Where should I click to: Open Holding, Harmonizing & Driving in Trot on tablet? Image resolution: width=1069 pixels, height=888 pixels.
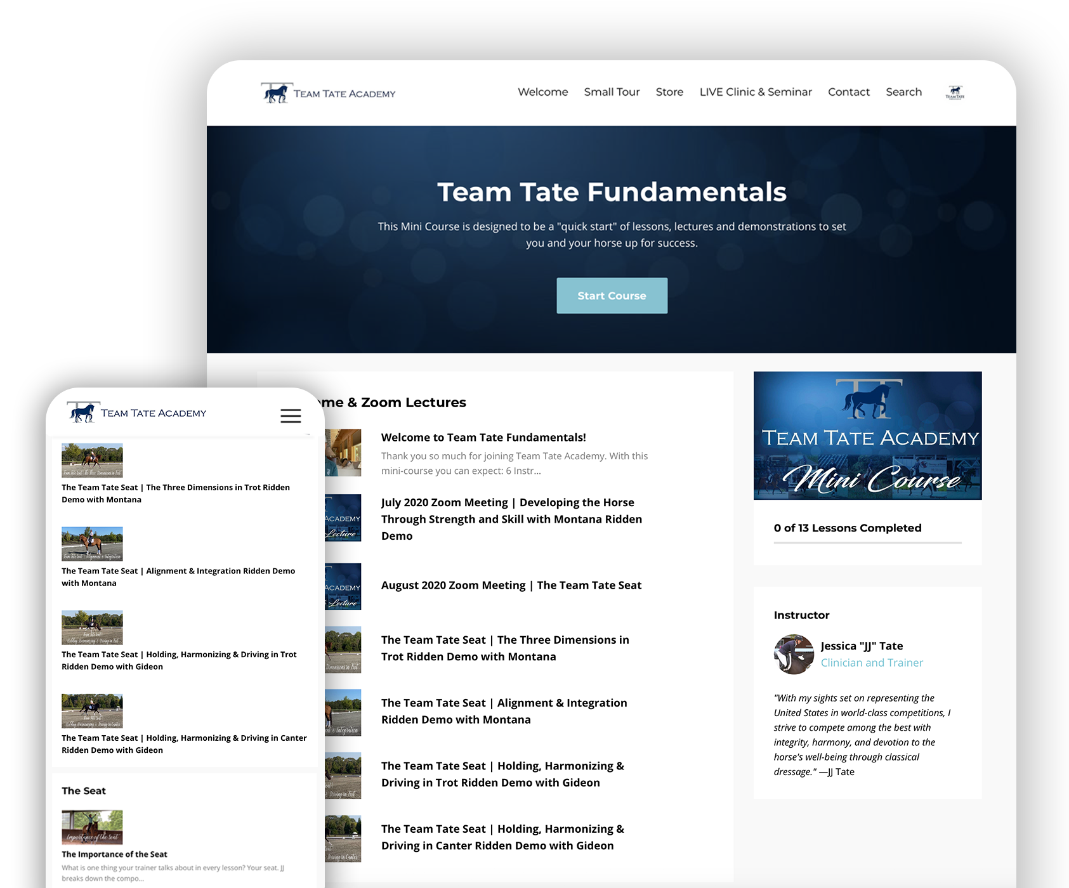[x=502, y=774]
